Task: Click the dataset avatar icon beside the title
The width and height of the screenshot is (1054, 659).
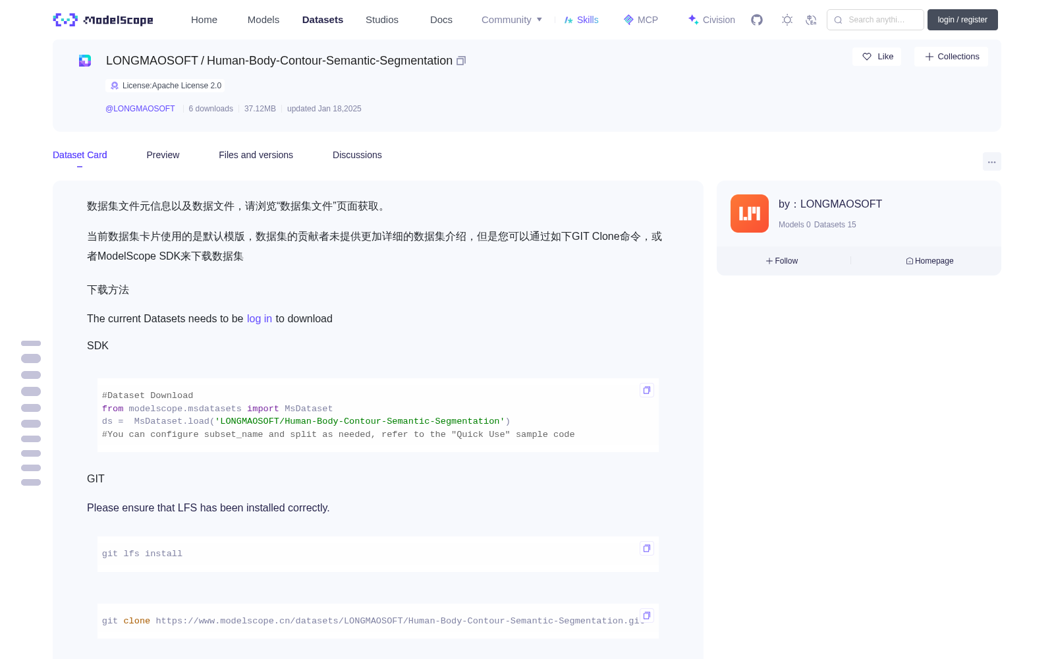Action: coord(85,61)
